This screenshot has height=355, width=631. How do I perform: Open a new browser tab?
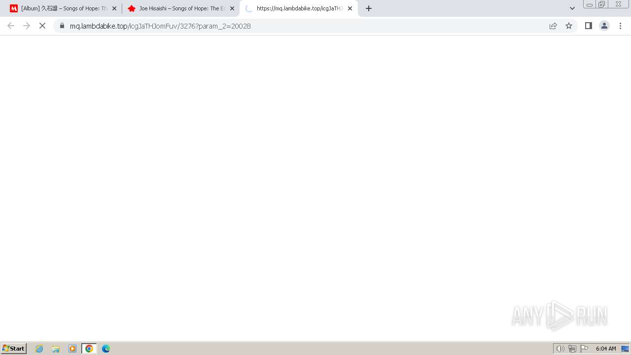369,8
